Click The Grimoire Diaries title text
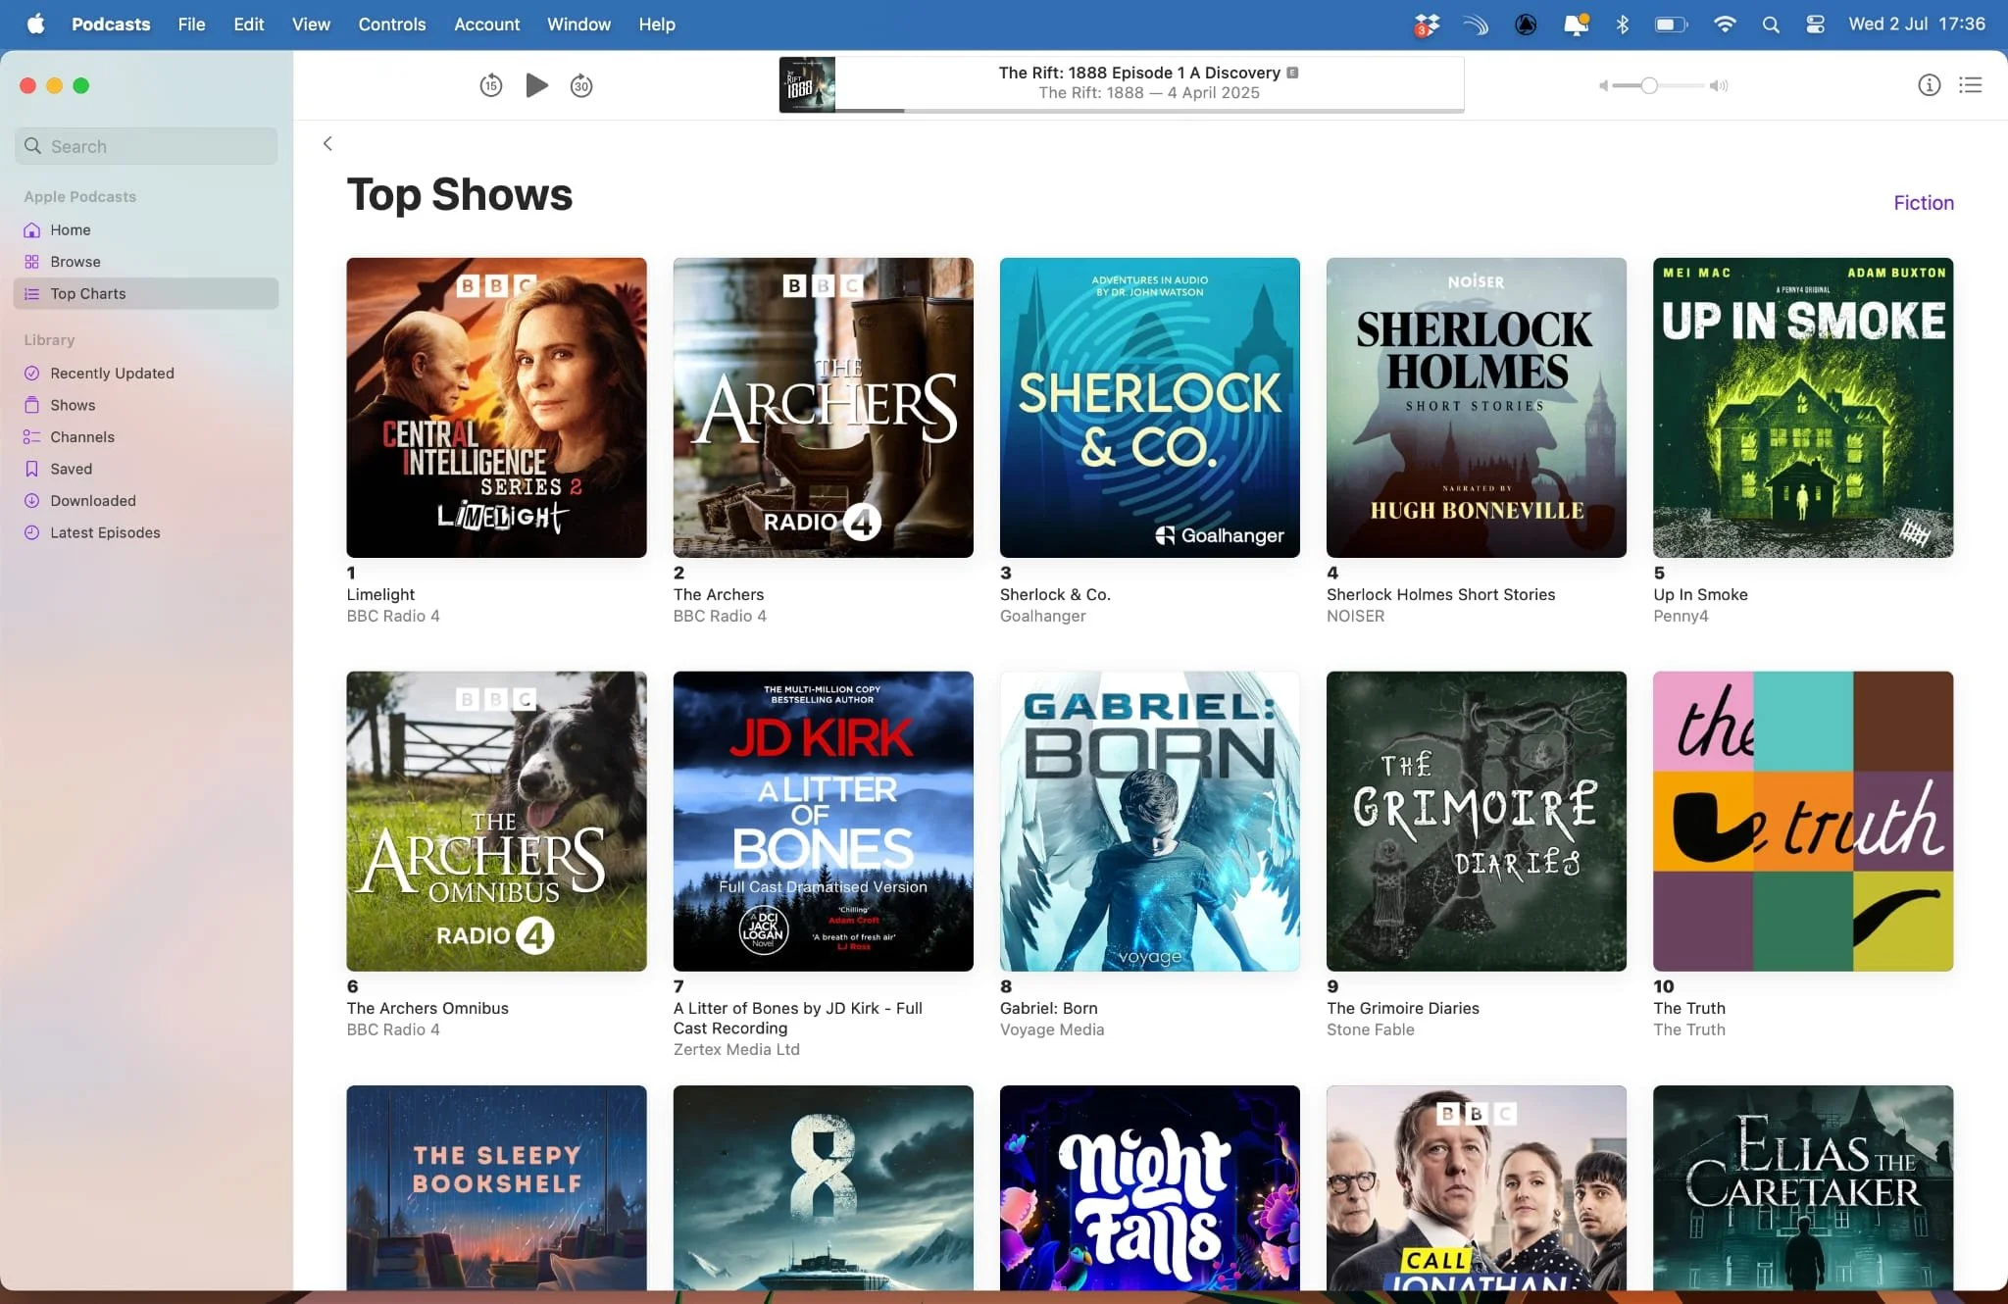Viewport: 2008px width, 1304px height. point(1402,1008)
